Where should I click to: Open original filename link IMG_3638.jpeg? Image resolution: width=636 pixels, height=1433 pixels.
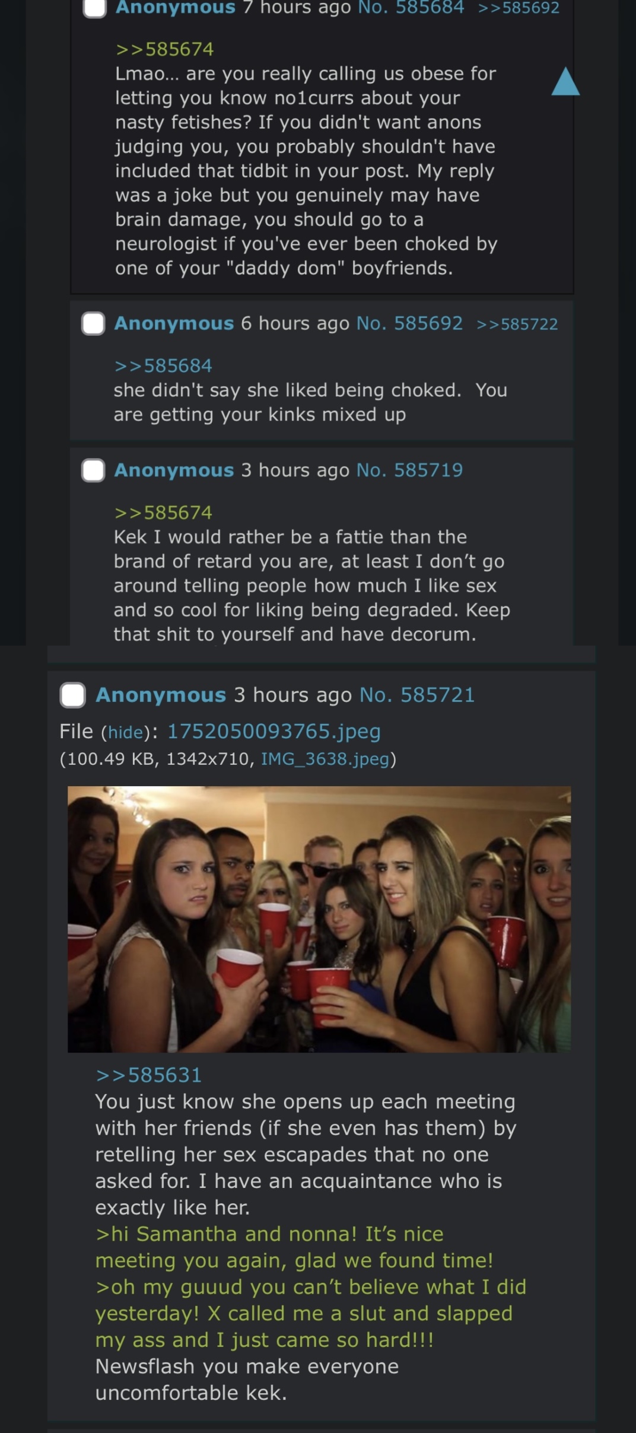pos(325,759)
